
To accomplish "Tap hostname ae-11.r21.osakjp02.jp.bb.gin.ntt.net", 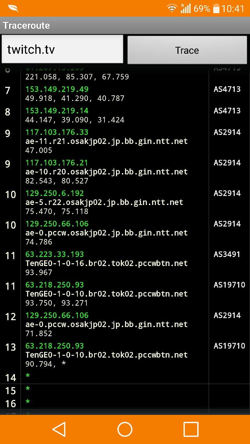I will [x=107, y=141].
